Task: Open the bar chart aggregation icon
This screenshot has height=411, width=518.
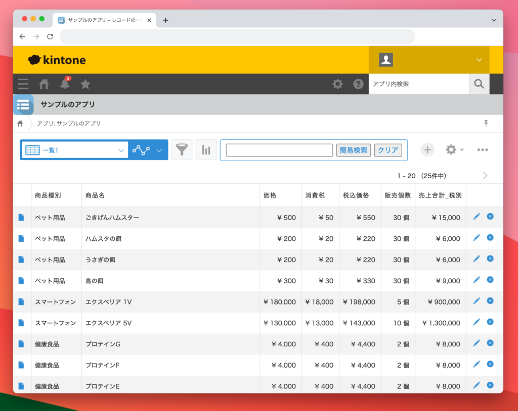Action: pyautogui.click(x=206, y=150)
